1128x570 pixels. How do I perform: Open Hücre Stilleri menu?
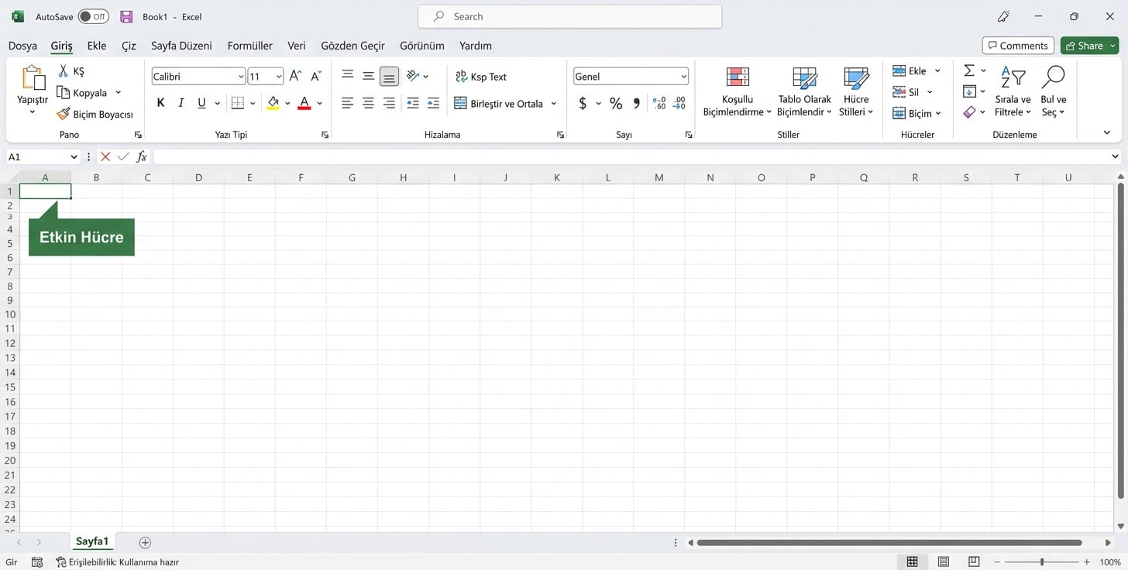[x=856, y=92]
